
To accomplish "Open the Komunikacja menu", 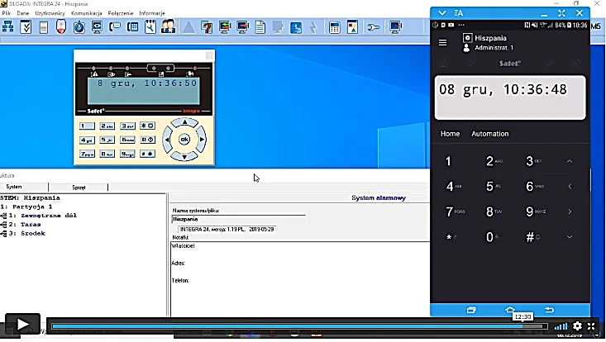I will 86,13.
